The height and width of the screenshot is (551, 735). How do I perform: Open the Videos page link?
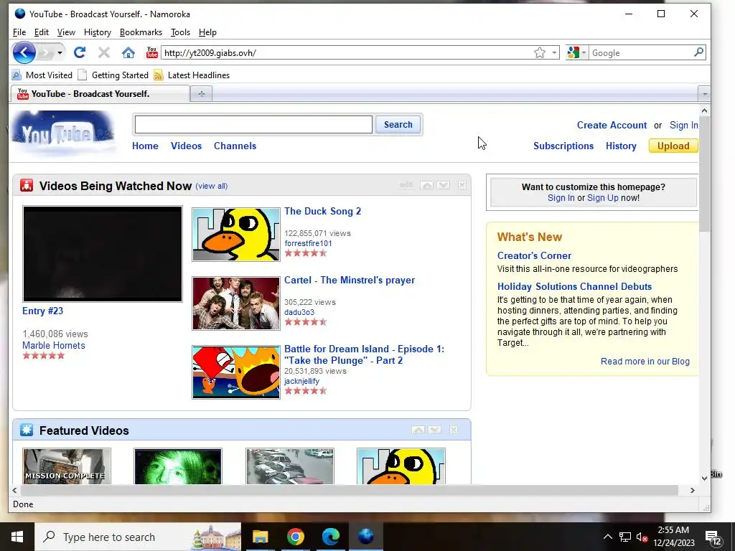[x=186, y=146]
